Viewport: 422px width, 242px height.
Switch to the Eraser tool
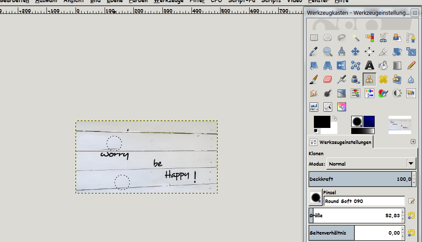328,79
